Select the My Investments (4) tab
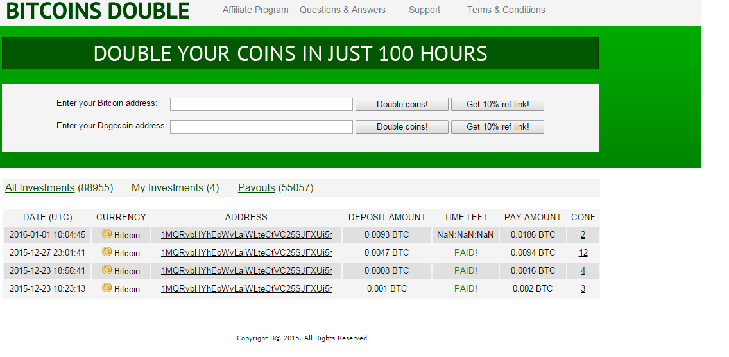The width and height of the screenshot is (729, 357). click(x=175, y=188)
